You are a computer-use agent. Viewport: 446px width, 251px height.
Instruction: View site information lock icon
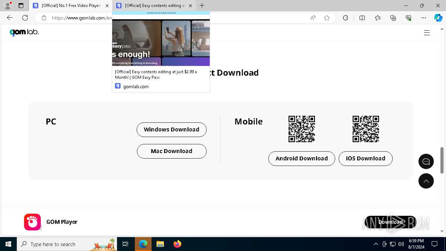pos(44,18)
